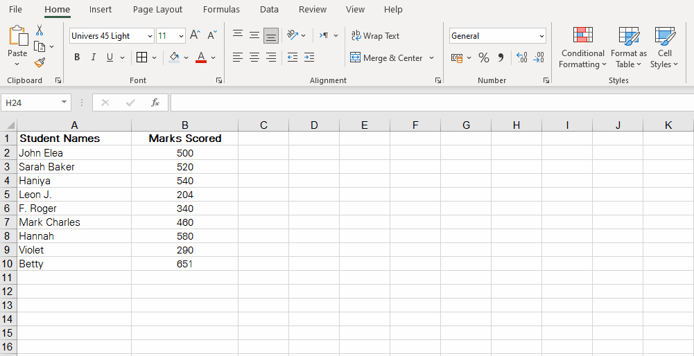The image size is (694, 356).
Task: Open the font size dropdown
Action: [181, 36]
